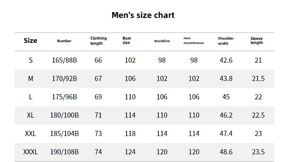Image resolution: width=289 pixels, height=162 pixels.
Task: Click the XXXL size row label
Action: click(31, 152)
